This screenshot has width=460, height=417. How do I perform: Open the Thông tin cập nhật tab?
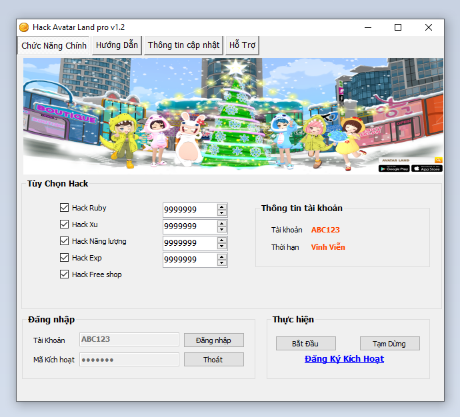pyautogui.click(x=183, y=45)
